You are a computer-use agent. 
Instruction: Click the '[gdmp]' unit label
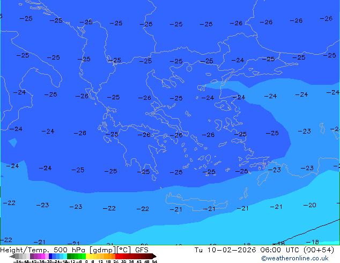103,250
